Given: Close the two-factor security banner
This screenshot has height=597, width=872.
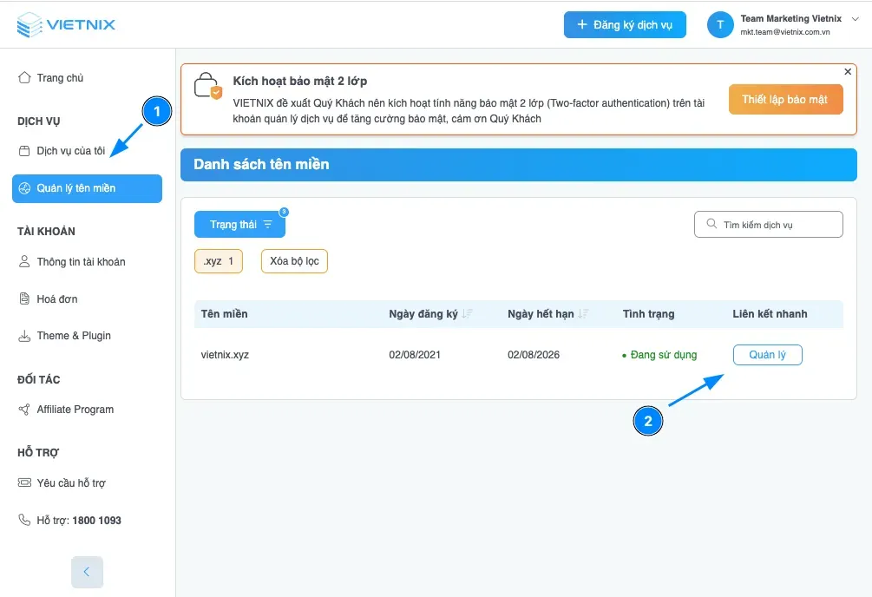Looking at the screenshot, I should coord(848,72).
